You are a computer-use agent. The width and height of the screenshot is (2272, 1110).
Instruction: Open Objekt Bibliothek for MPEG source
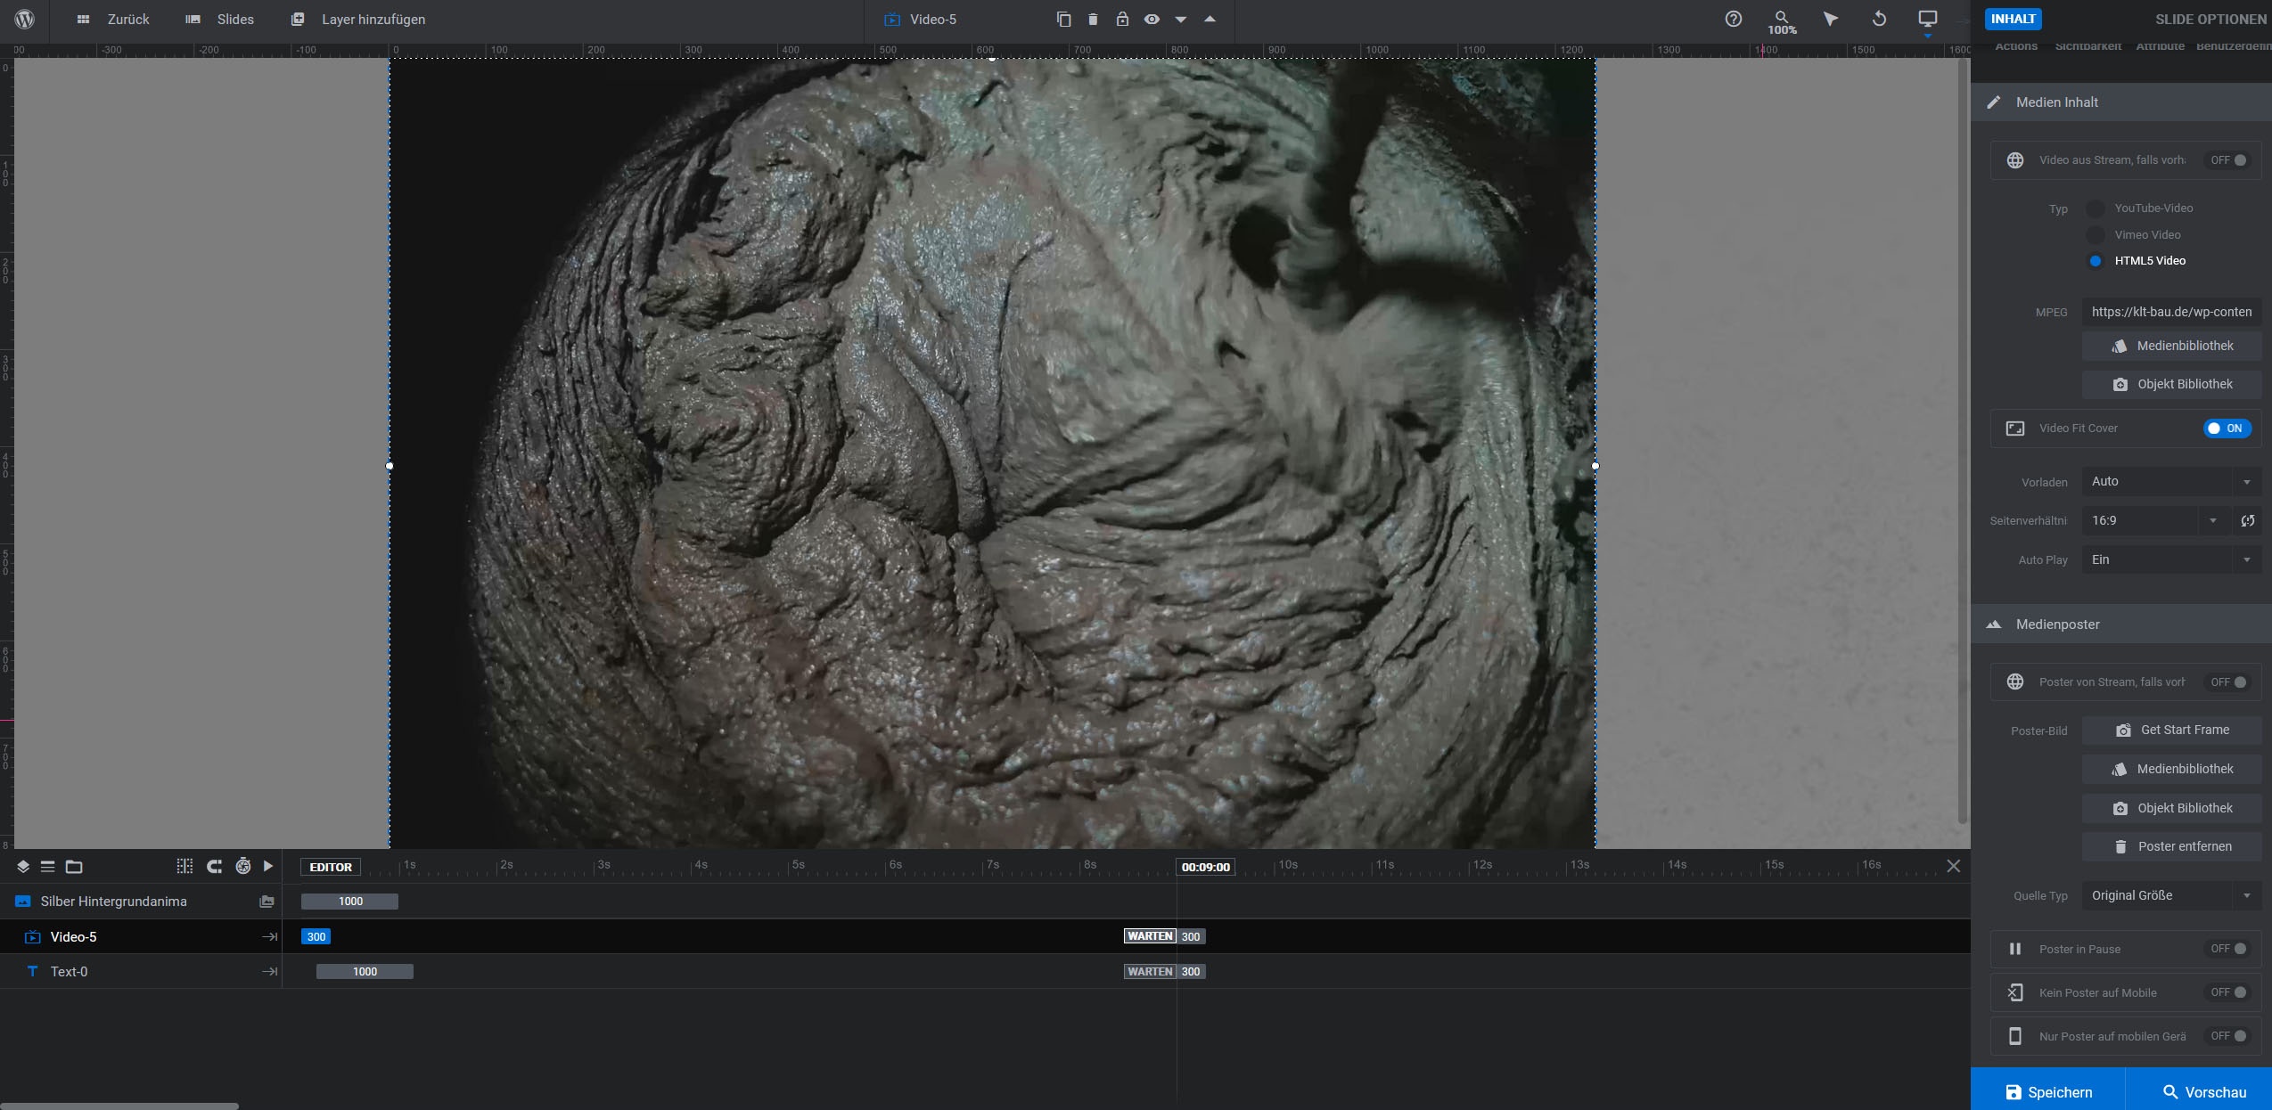[x=2171, y=384]
